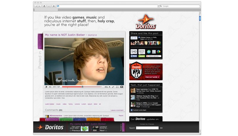The height and width of the screenshot is (136, 238).
Task: Click the footer Search input field
Action: (x=147, y=128)
